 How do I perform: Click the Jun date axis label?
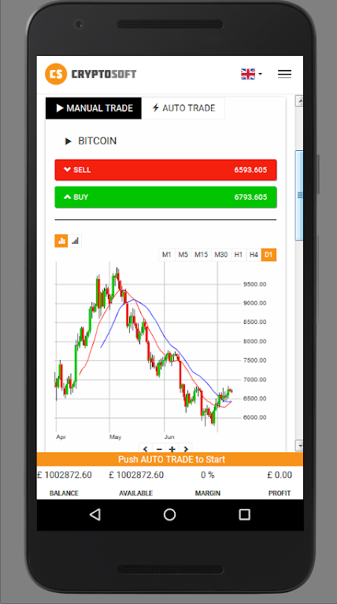(169, 436)
